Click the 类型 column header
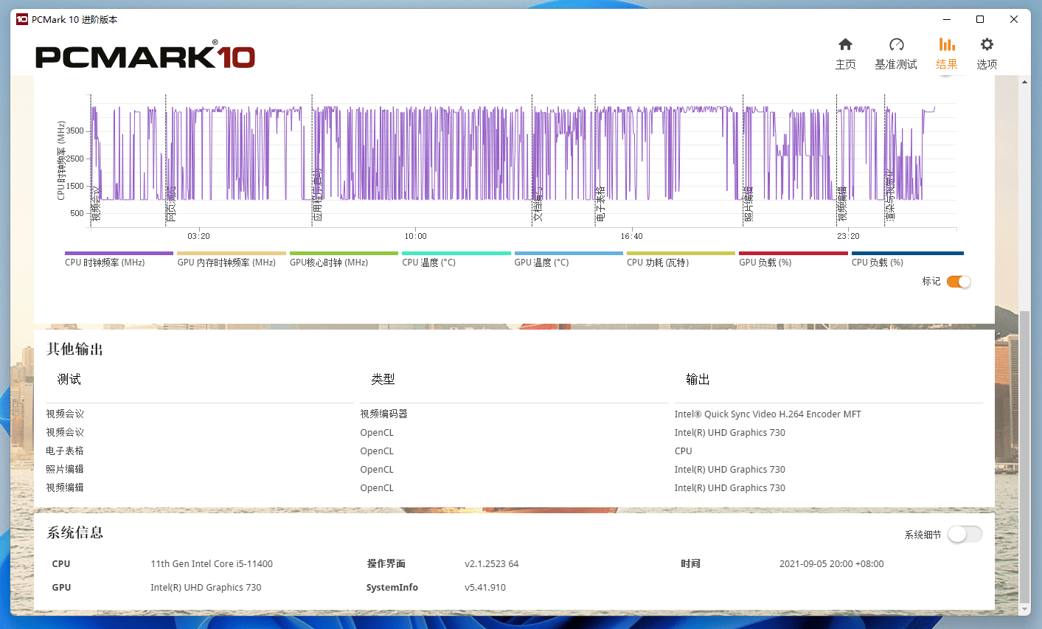 pos(383,379)
